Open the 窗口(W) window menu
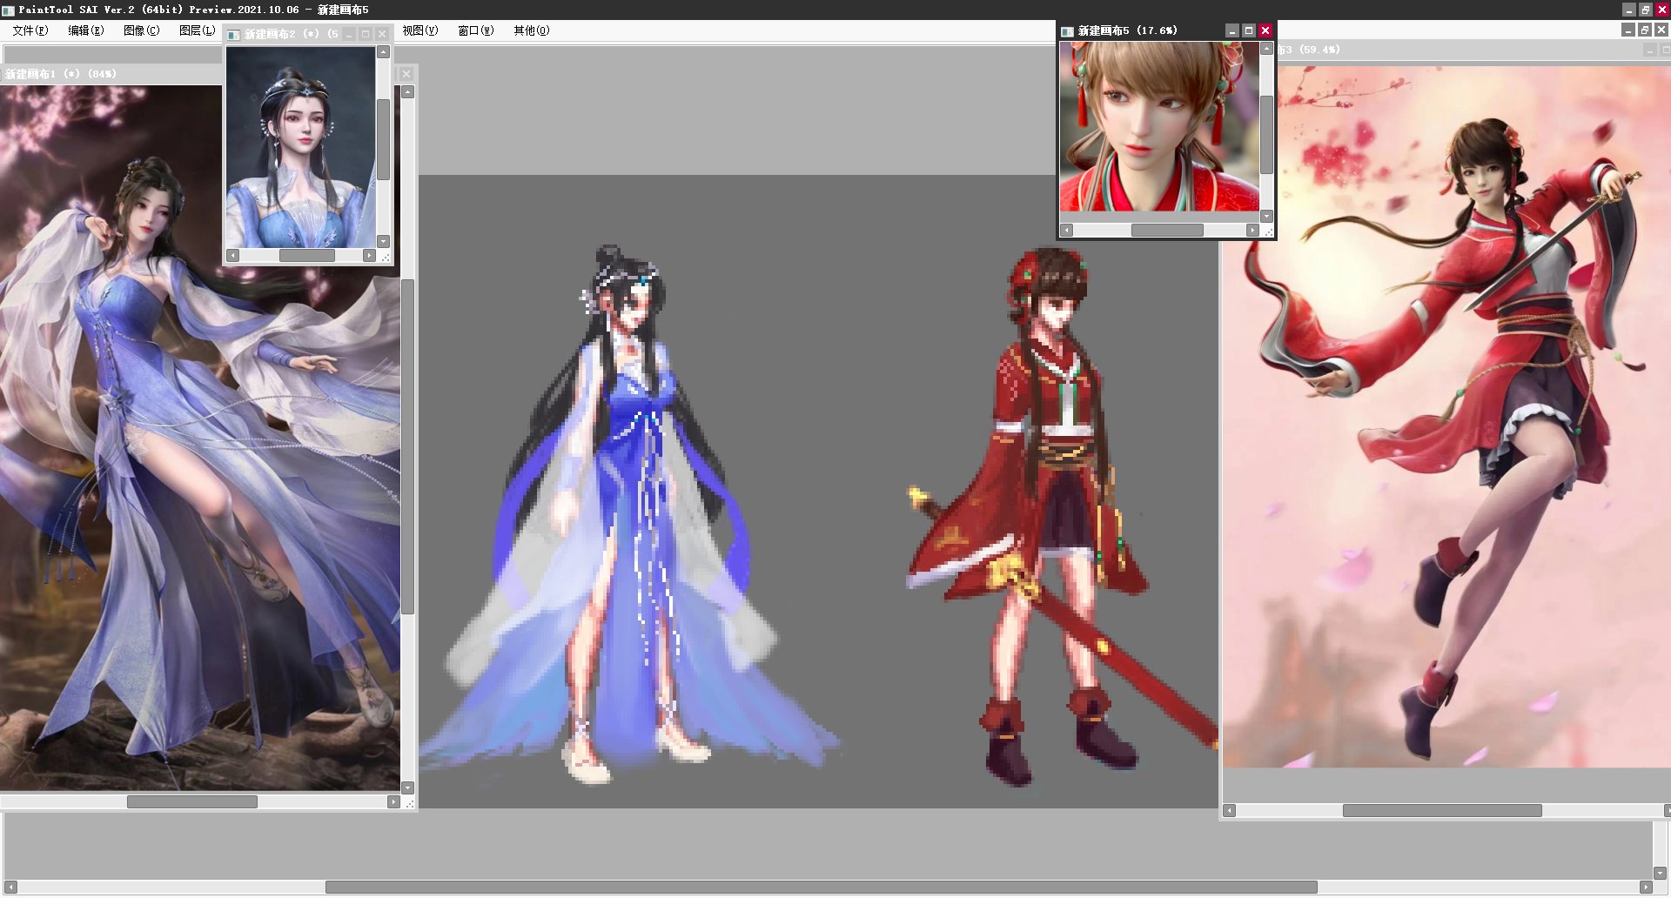Viewport: 1671px width, 898px height. (x=475, y=30)
